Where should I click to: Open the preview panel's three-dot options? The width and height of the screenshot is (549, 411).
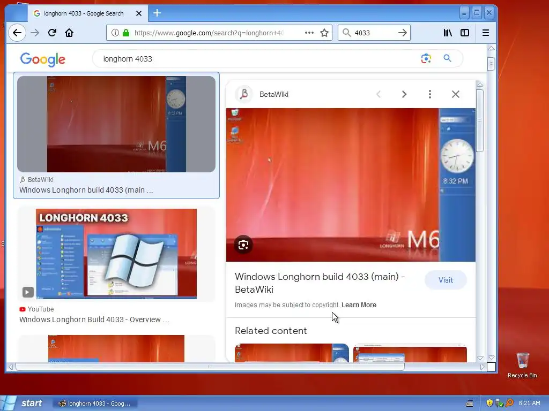429,94
